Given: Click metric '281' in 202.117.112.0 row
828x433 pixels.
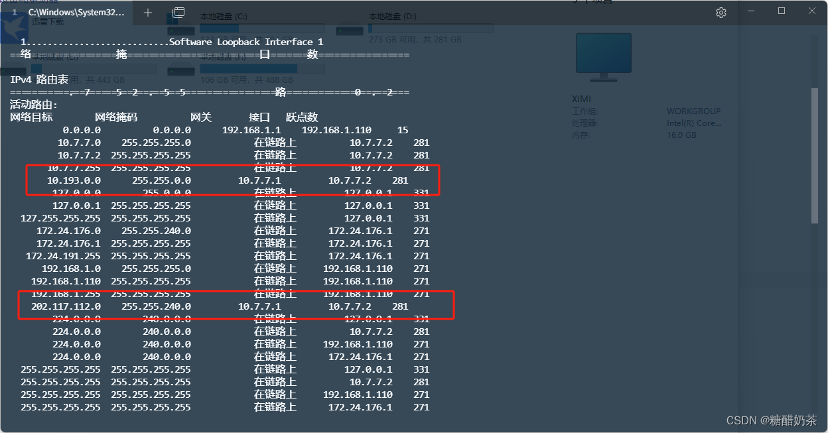Looking at the screenshot, I should click(x=400, y=306).
